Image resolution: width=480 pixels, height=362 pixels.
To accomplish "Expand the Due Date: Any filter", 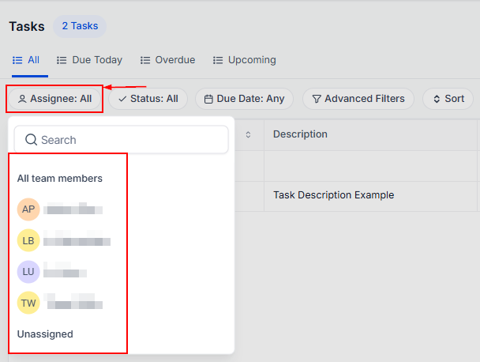I will point(245,99).
